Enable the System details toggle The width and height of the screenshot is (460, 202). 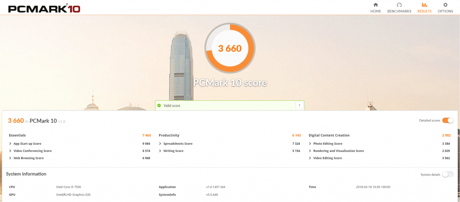(x=447, y=174)
